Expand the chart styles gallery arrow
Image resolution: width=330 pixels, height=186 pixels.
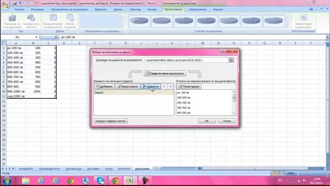(287, 25)
